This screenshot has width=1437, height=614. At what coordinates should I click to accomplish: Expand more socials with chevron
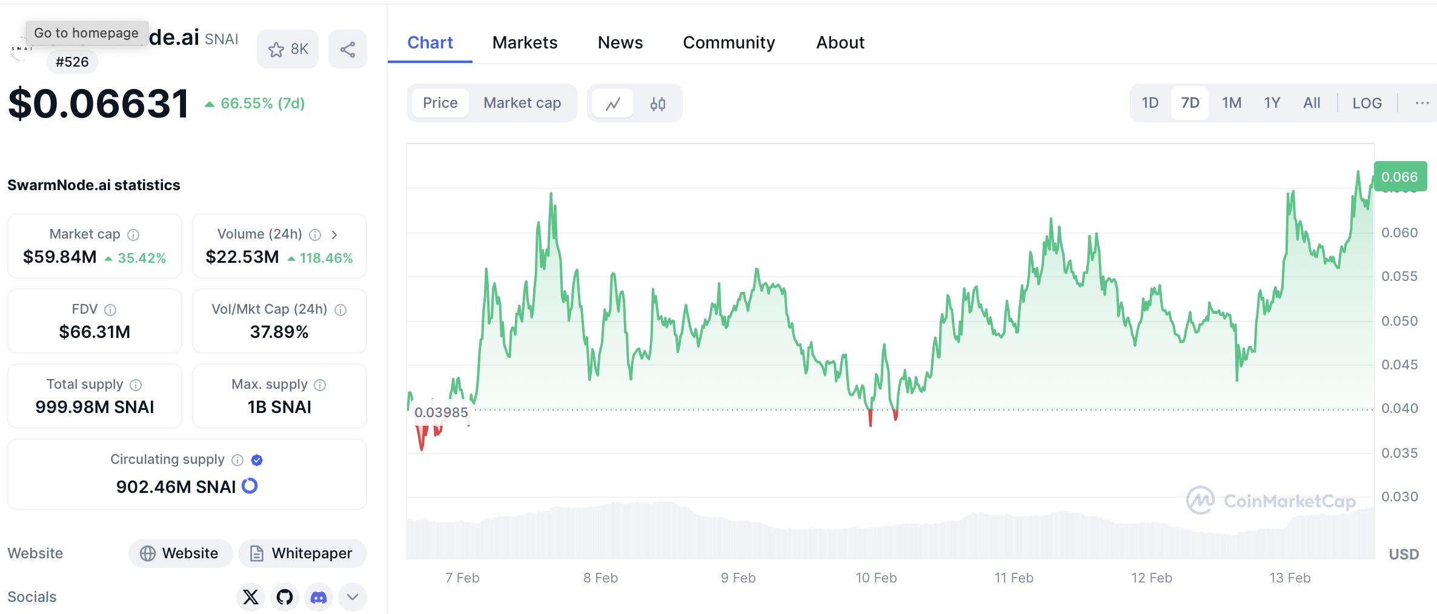point(353,597)
